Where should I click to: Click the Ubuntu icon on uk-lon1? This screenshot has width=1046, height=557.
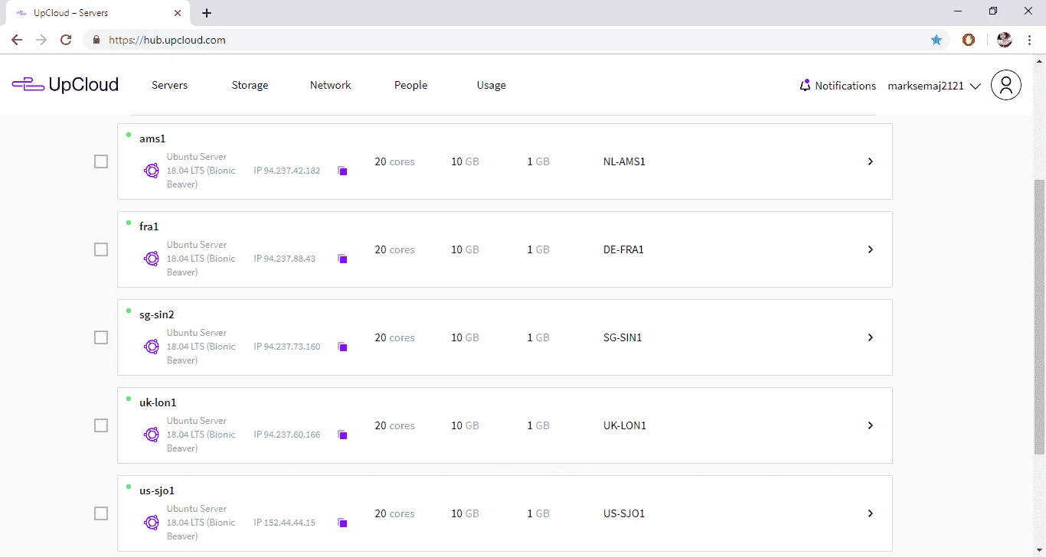pyautogui.click(x=152, y=435)
